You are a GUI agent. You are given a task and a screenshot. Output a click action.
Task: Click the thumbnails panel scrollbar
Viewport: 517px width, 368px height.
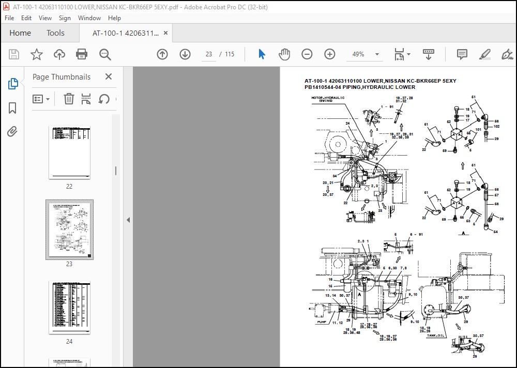(x=116, y=171)
